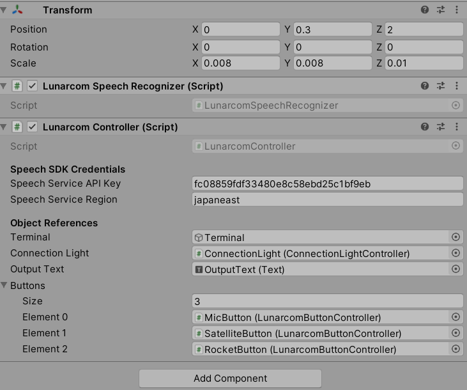The width and height of the screenshot is (467, 390).
Task: Open object picker for Element 2 RocketButton
Action: click(x=456, y=349)
